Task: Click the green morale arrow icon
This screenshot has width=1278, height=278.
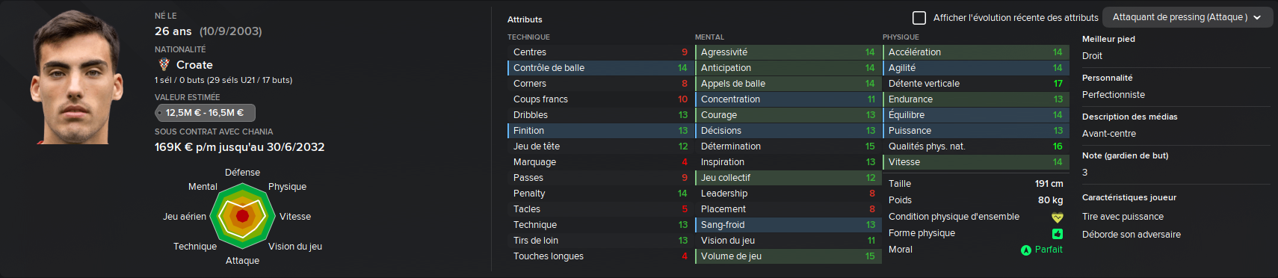Action: (x=1026, y=250)
